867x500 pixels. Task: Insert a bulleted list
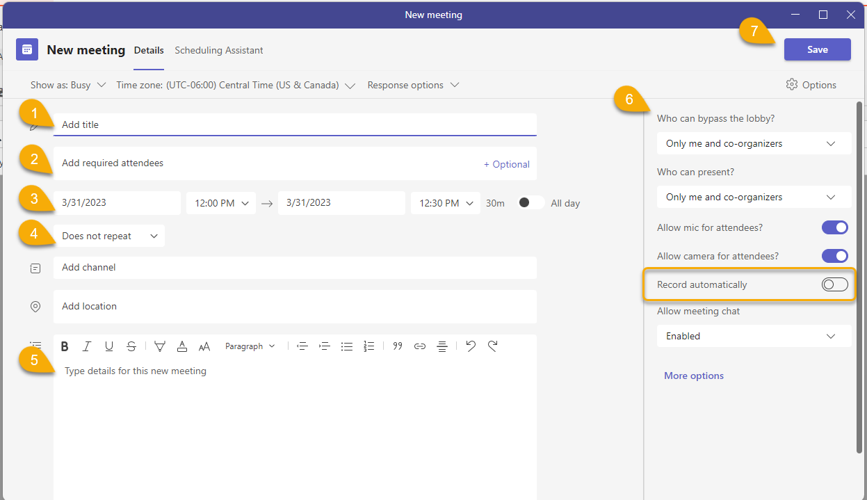click(x=347, y=346)
